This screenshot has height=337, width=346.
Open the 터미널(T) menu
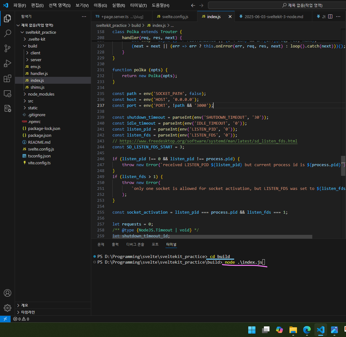[138, 5]
